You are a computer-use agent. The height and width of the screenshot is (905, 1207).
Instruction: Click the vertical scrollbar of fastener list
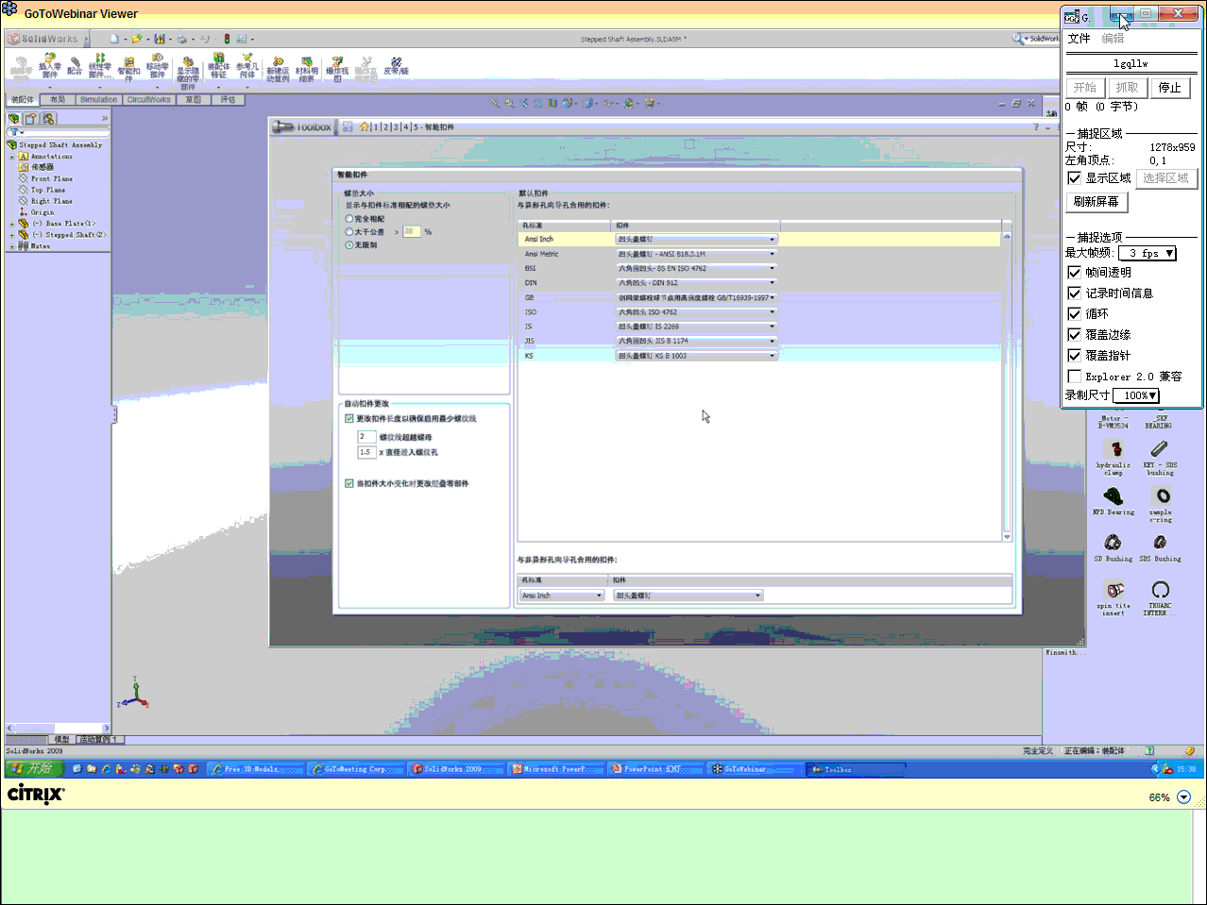click(x=1007, y=385)
